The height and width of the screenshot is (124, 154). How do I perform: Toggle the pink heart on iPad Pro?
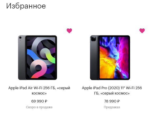coord(142,31)
